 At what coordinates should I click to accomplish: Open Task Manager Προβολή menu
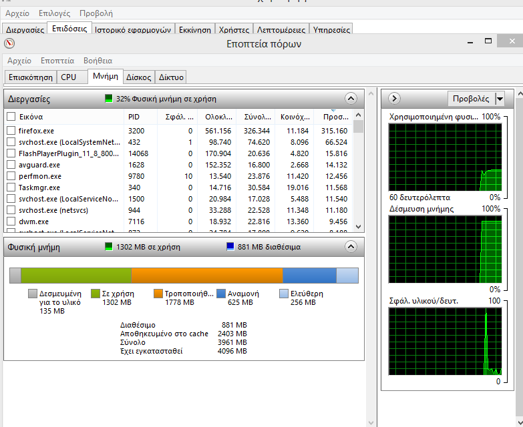96,13
